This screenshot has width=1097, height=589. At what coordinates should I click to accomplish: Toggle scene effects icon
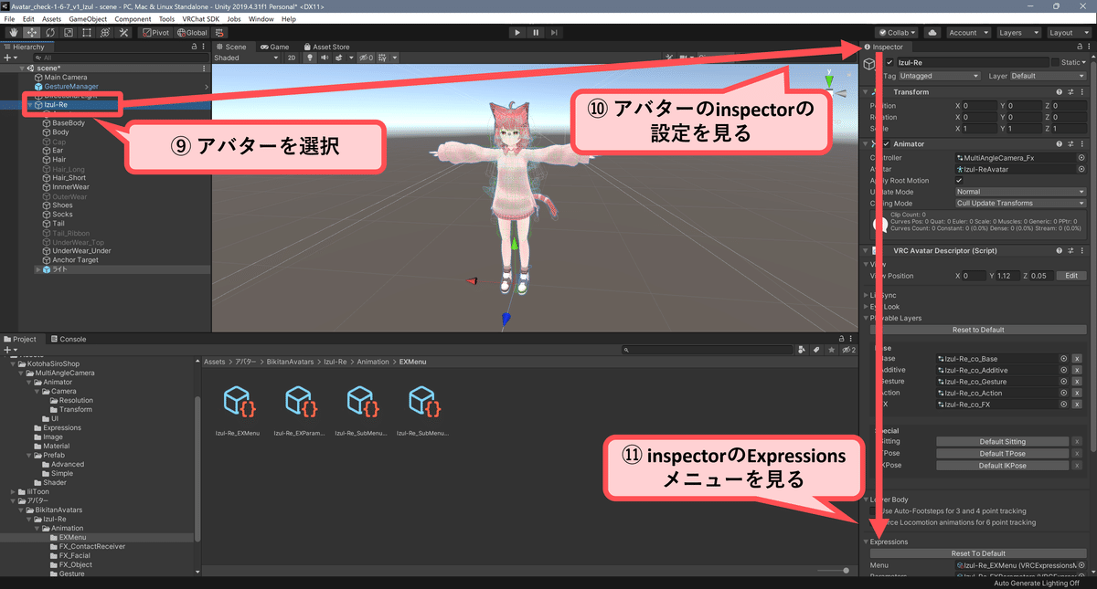coord(338,58)
